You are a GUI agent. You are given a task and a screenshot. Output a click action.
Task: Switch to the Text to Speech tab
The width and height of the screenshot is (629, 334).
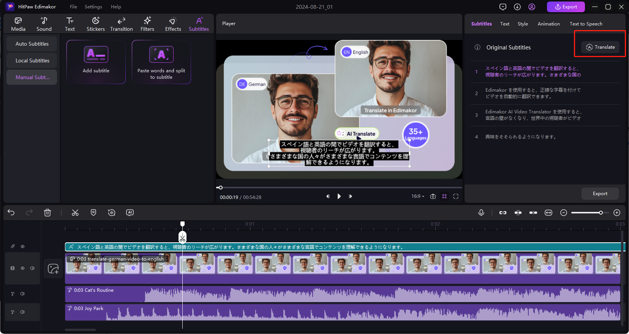pyautogui.click(x=586, y=24)
